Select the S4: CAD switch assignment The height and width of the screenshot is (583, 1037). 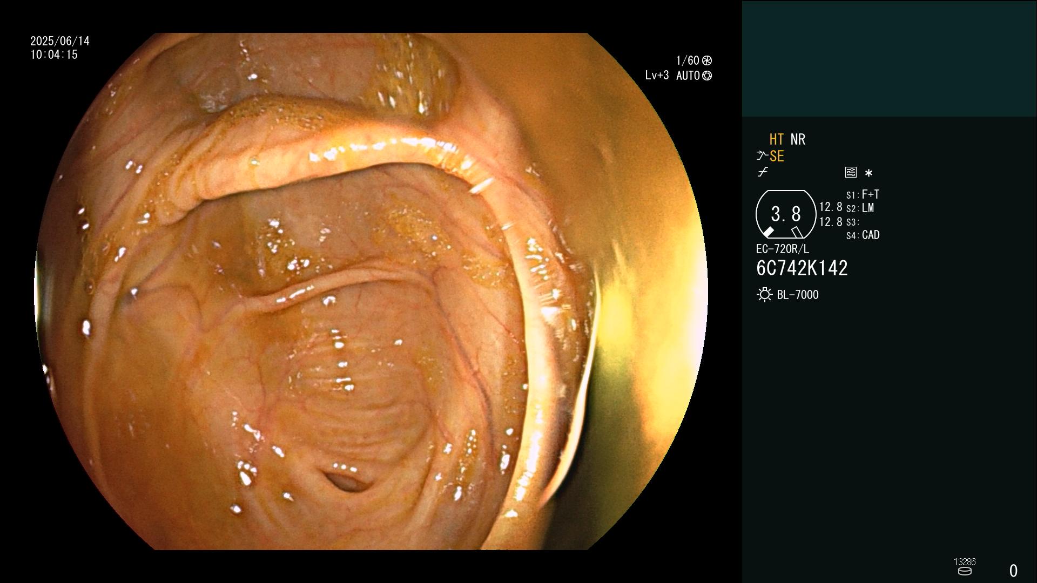pos(863,235)
